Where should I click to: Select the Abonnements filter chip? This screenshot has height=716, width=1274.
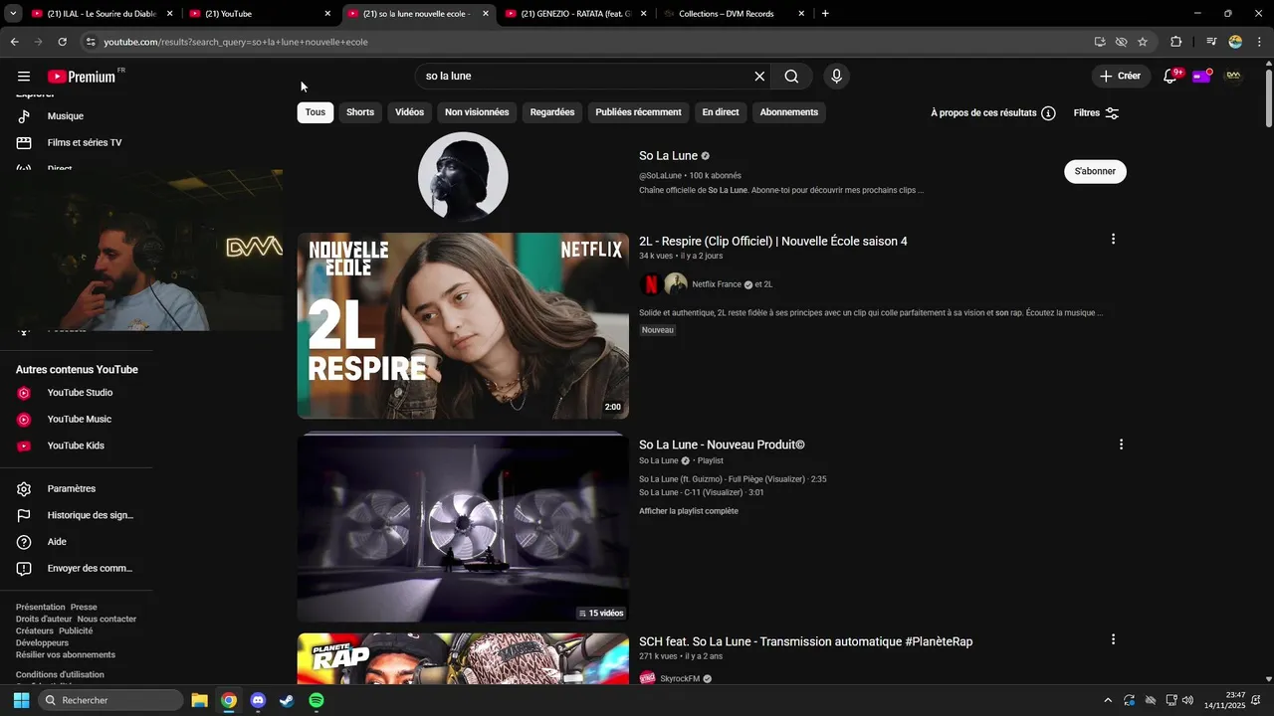[x=789, y=112]
